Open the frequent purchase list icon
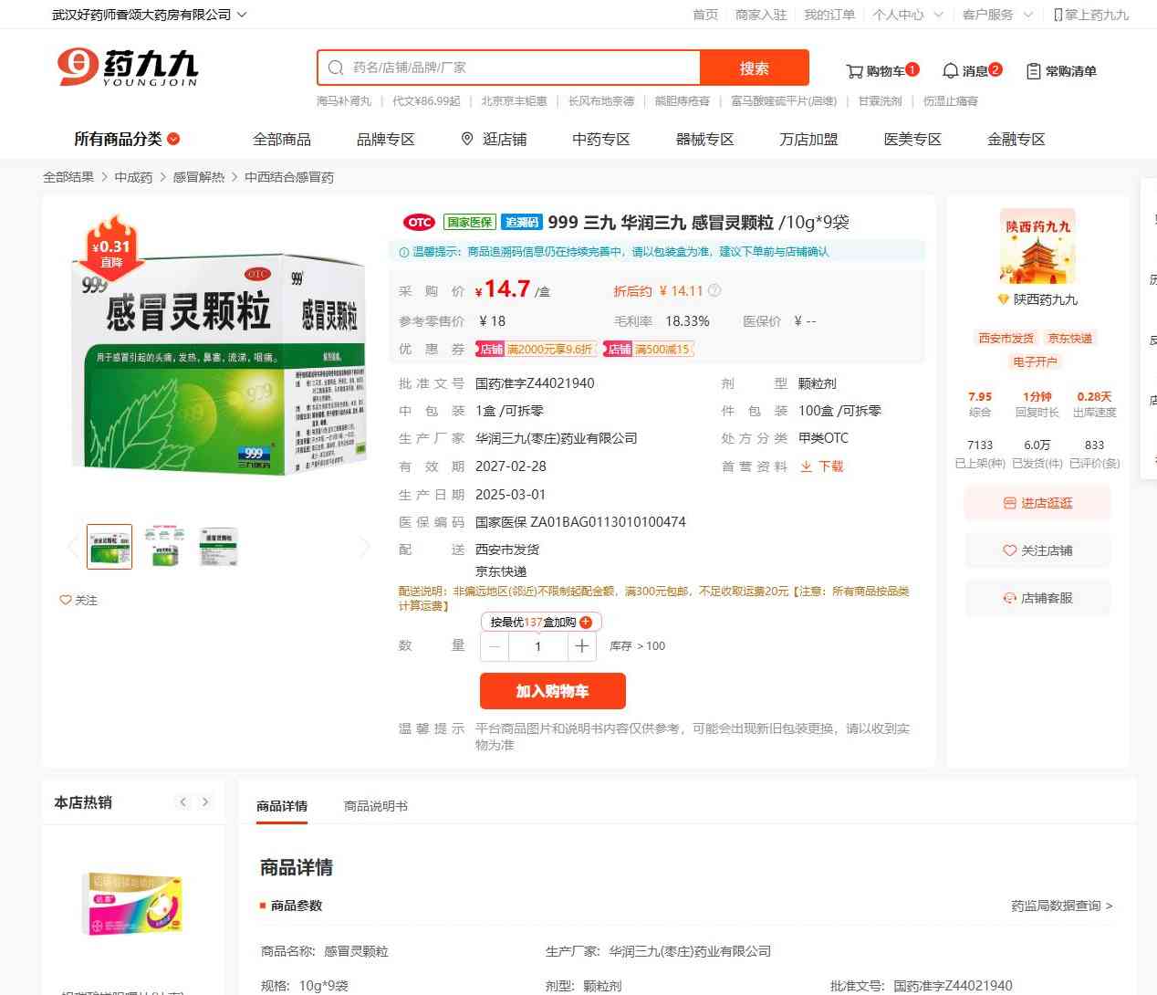Image resolution: width=1157 pixels, height=995 pixels. coord(1034,71)
